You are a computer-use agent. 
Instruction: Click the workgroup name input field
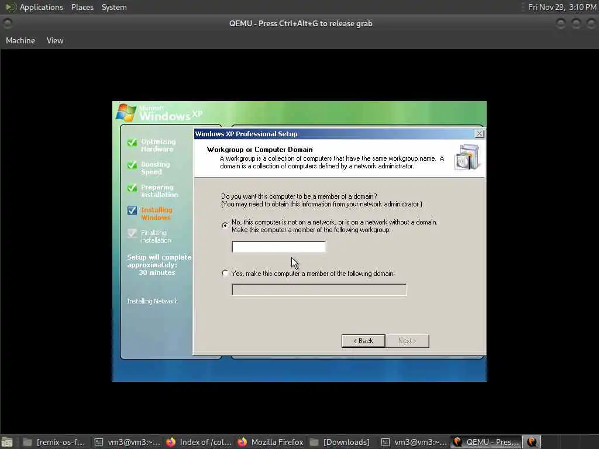(x=279, y=247)
